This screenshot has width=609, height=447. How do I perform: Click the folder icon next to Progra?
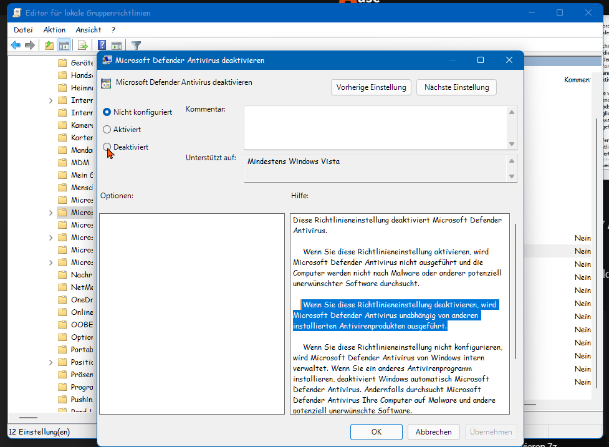(x=62, y=387)
